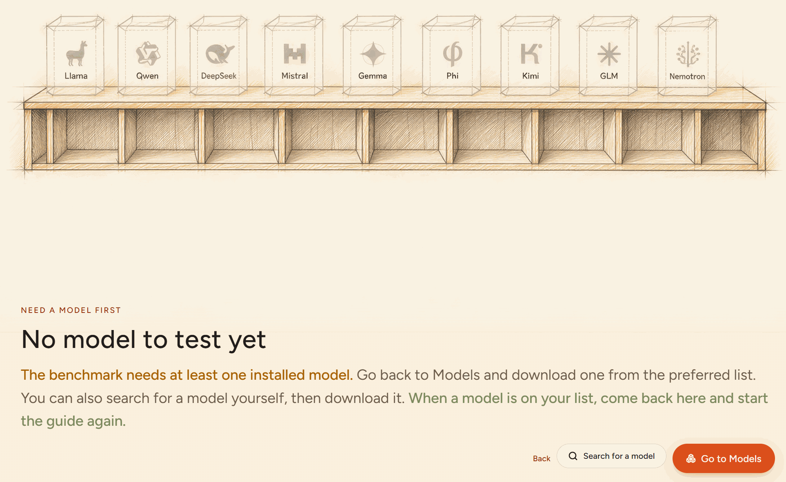Click the 'Llama' label text
The width and height of the screenshot is (786, 482).
point(76,76)
